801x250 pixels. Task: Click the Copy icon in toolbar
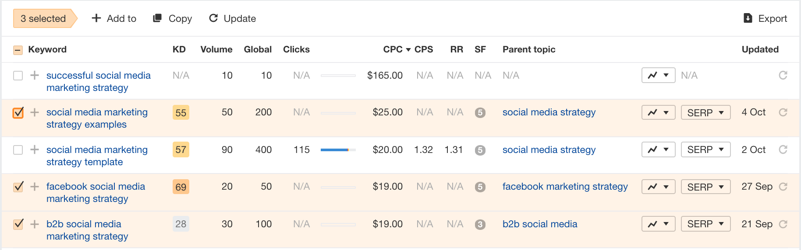click(x=157, y=18)
